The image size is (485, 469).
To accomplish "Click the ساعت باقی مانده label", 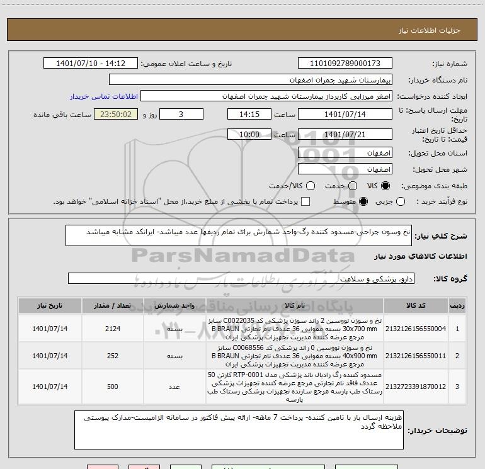I will [62, 115].
